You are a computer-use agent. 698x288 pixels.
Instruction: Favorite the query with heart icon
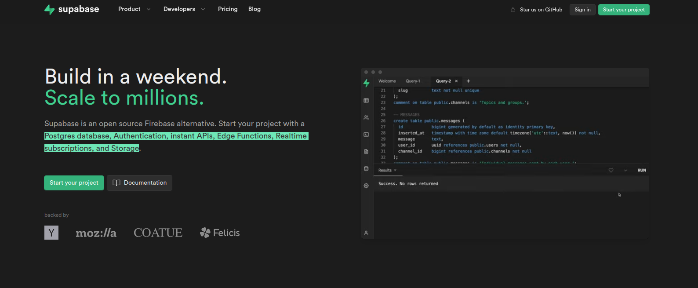pos(611,170)
